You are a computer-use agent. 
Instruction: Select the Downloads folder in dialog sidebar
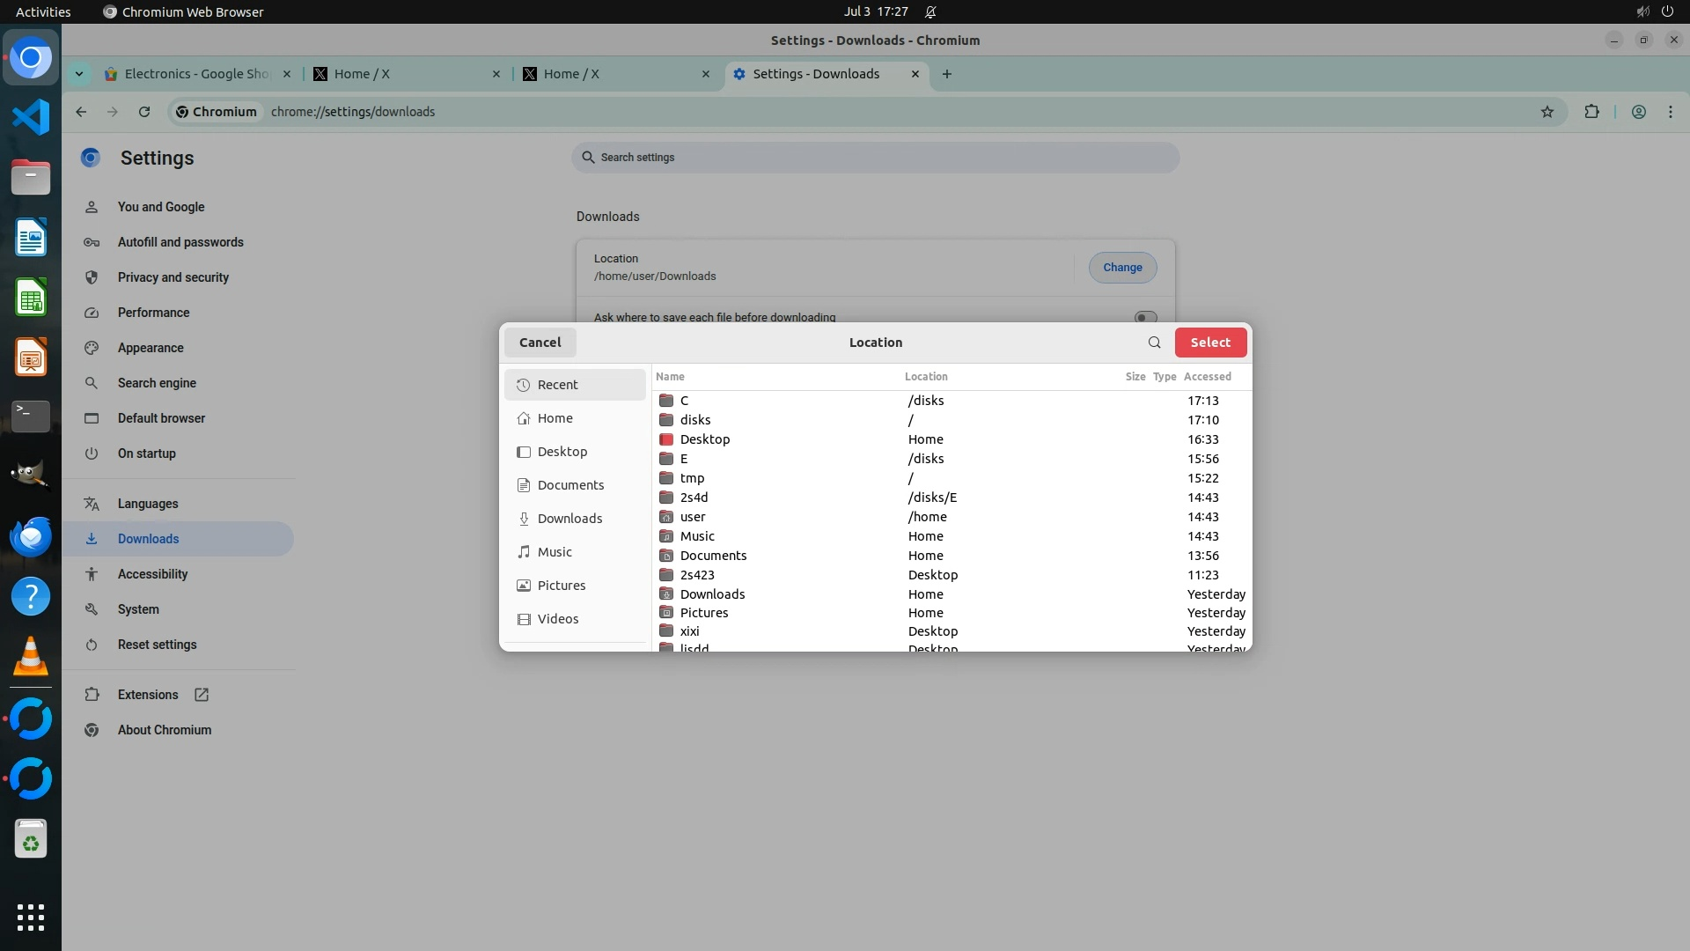569,519
